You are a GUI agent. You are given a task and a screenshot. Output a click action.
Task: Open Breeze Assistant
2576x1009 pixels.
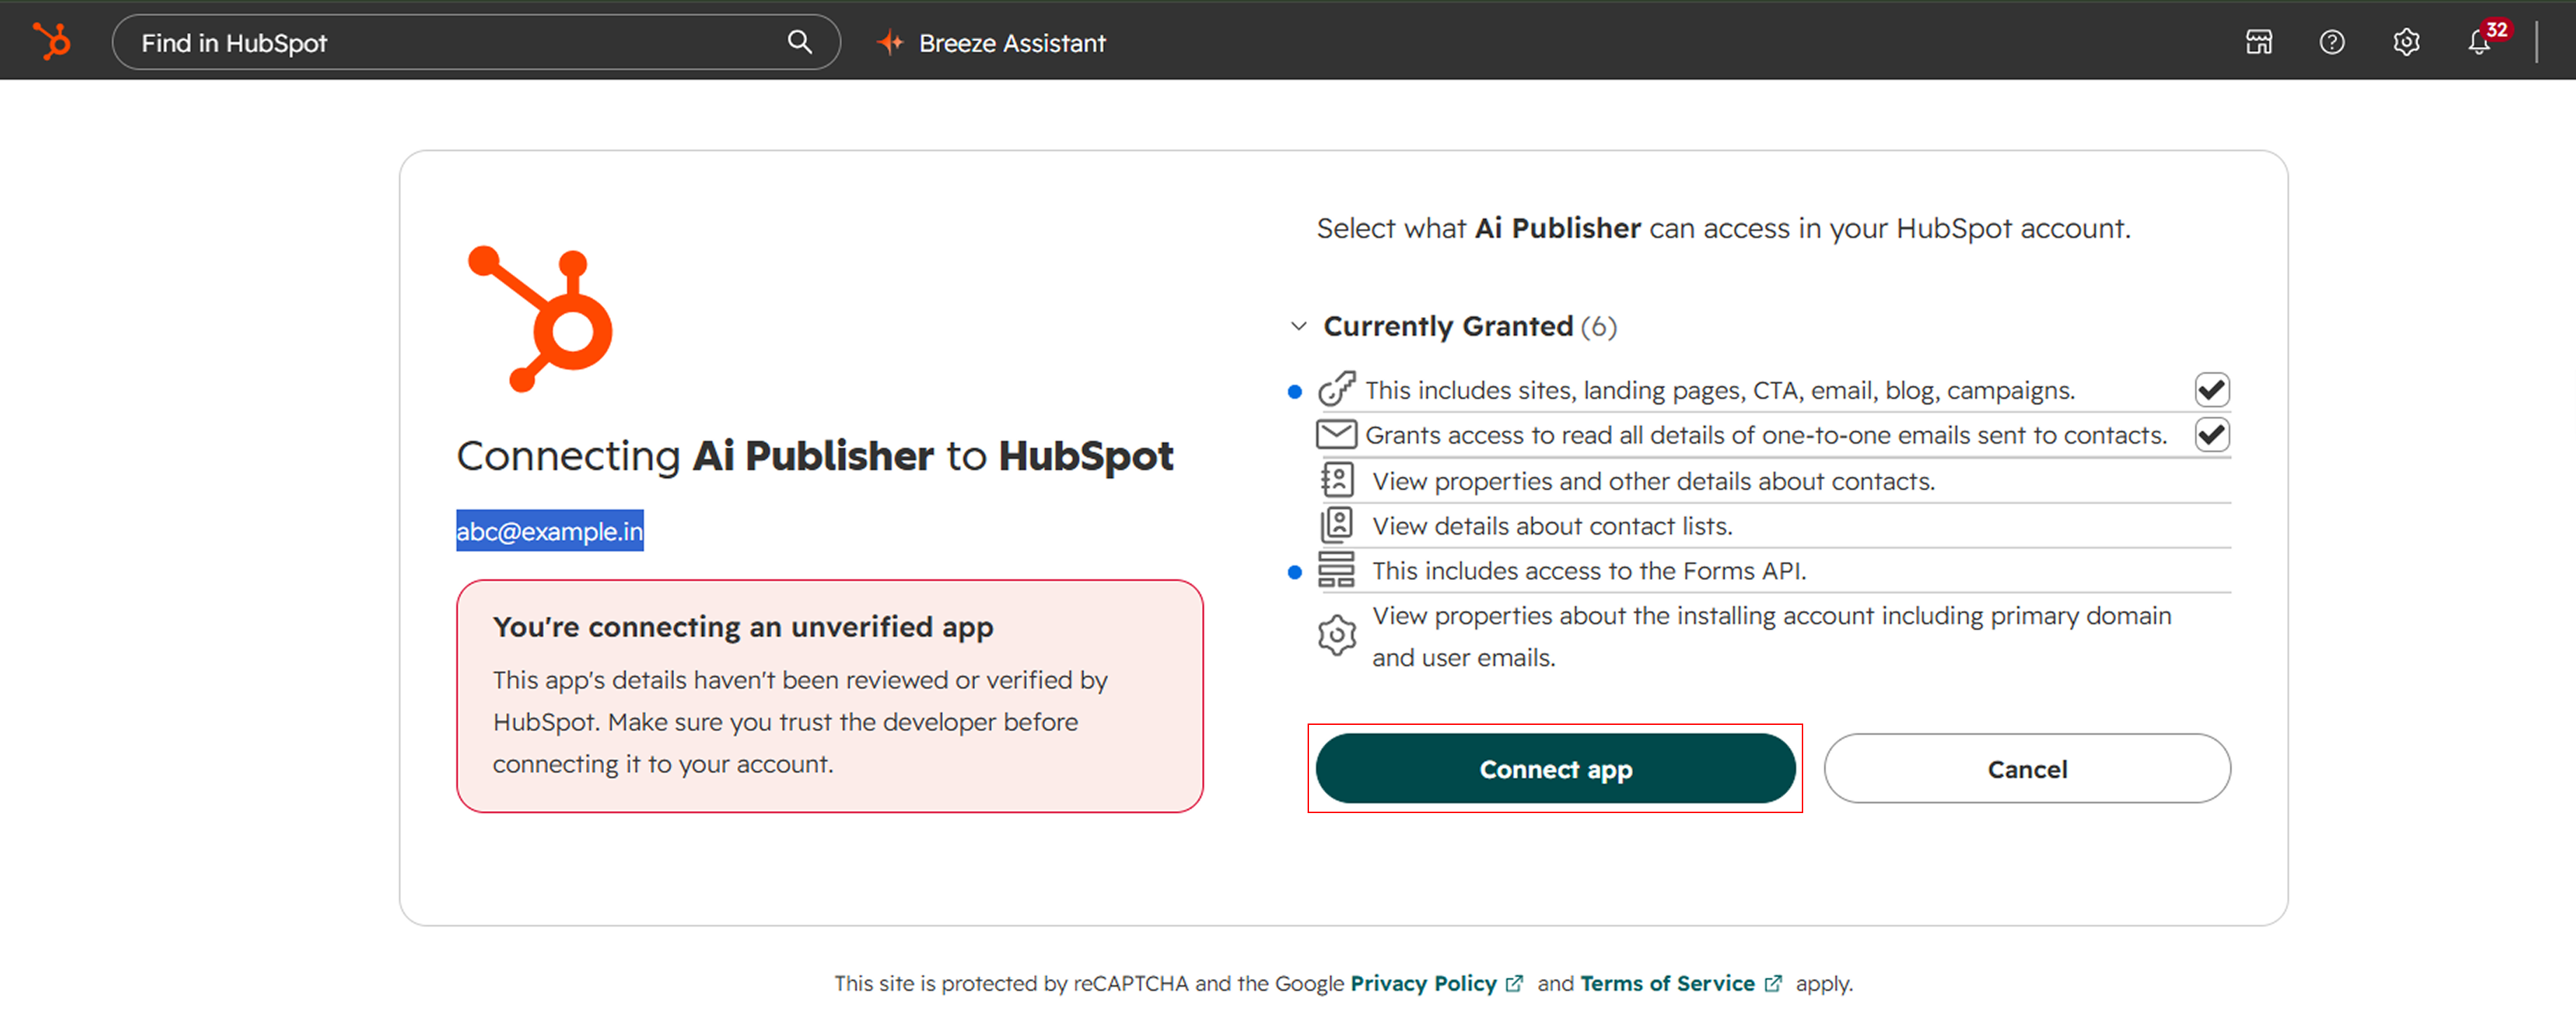(x=991, y=43)
